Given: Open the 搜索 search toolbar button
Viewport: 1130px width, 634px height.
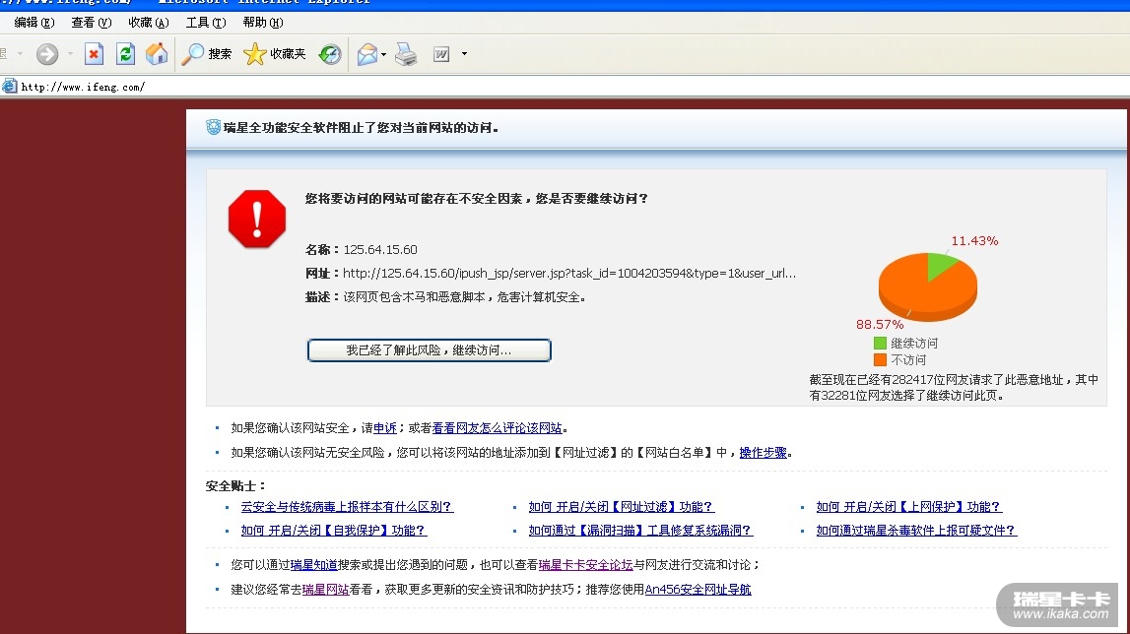Looking at the screenshot, I should click(x=207, y=54).
